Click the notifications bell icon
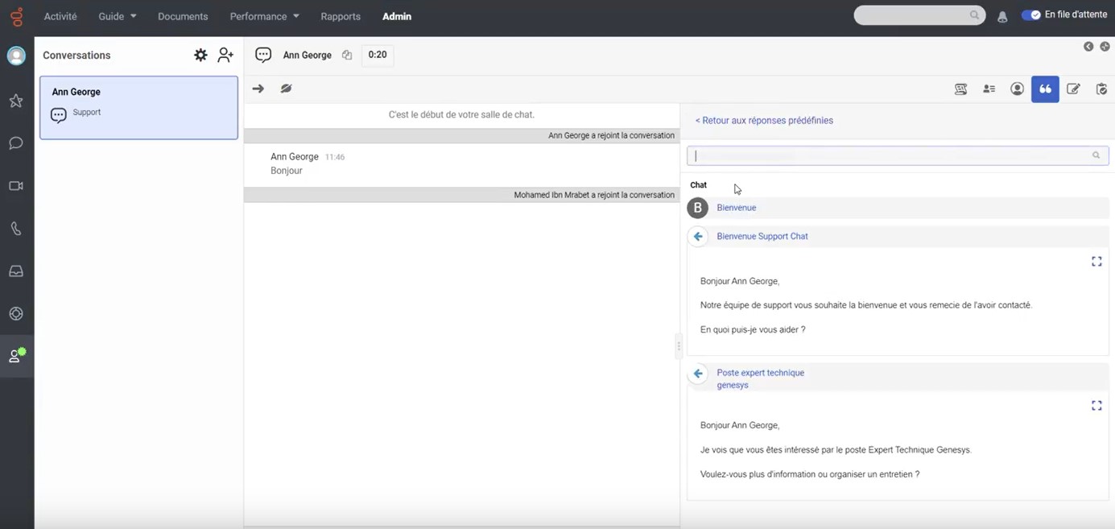Viewport: 1115px width, 529px height. [1002, 15]
